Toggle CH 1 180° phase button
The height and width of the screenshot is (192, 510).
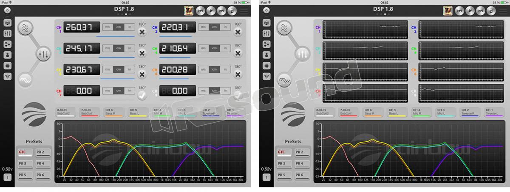coord(142,32)
